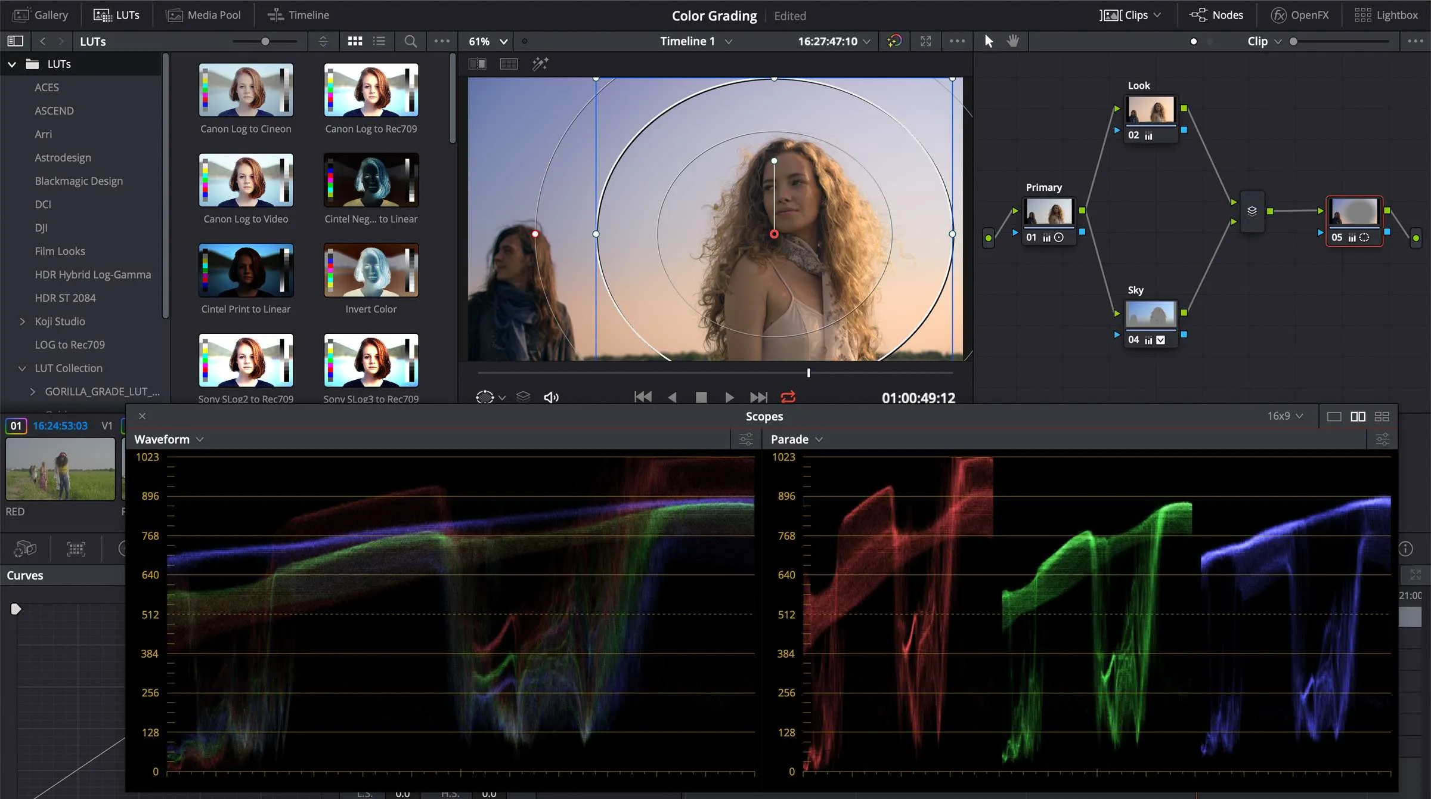The width and height of the screenshot is (1431, 799).
Task: Select the Invert Color LUT thumbnail
Action: [x=371, y=270]
